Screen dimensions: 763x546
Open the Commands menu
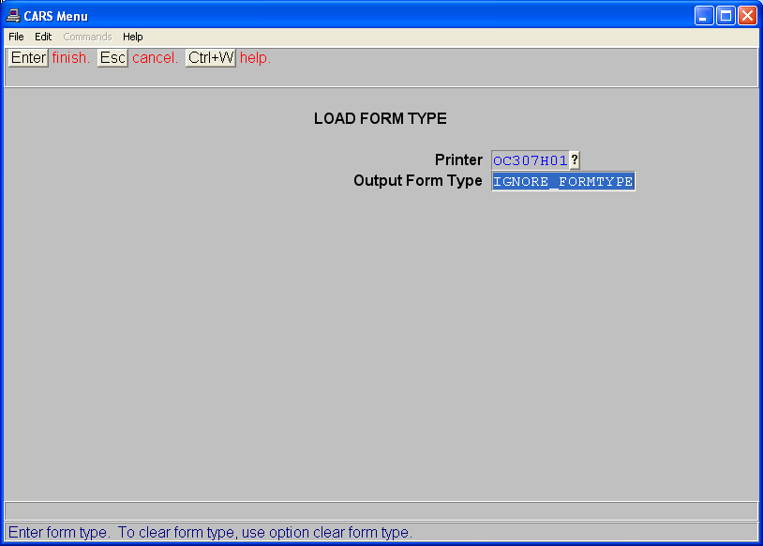[x=87, y=37]
